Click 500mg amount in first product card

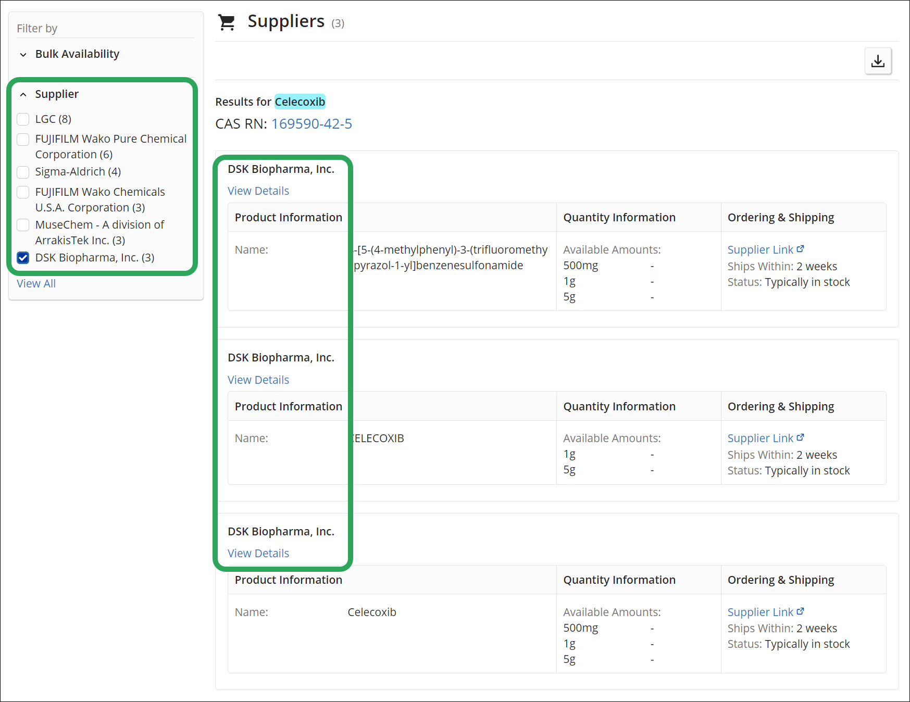[581, 265]
